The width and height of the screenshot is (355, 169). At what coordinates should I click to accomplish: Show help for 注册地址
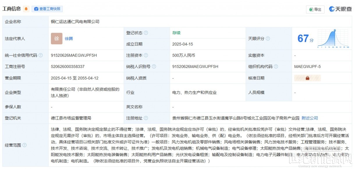[x=146, y=118]
